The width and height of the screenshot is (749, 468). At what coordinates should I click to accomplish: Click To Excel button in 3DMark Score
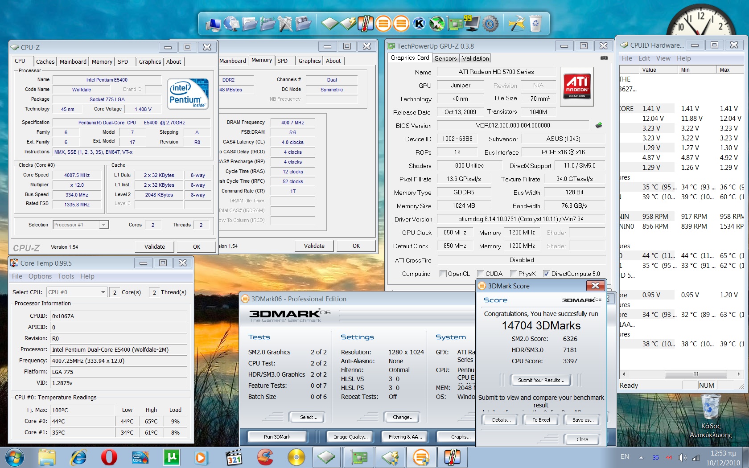click(x=541, y=420)
